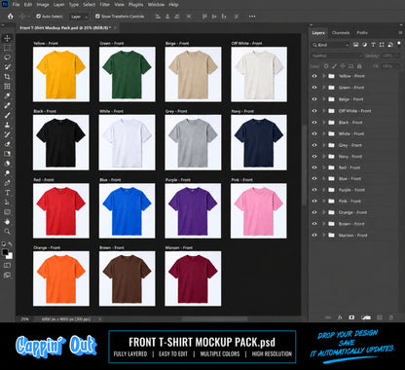The width and height of the screenshot is (405, 370).
Task: Click the Home icon in options bar
Action: pos(11,17)
